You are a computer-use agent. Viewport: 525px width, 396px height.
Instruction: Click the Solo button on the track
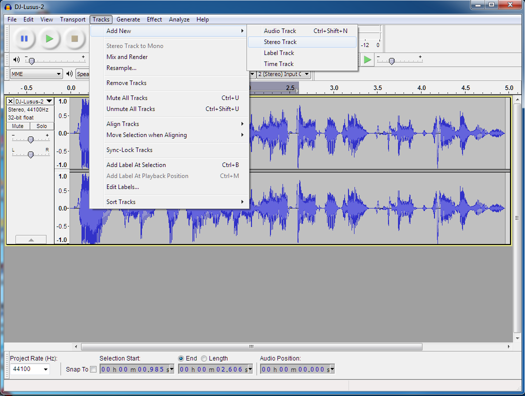pos(41,125)
